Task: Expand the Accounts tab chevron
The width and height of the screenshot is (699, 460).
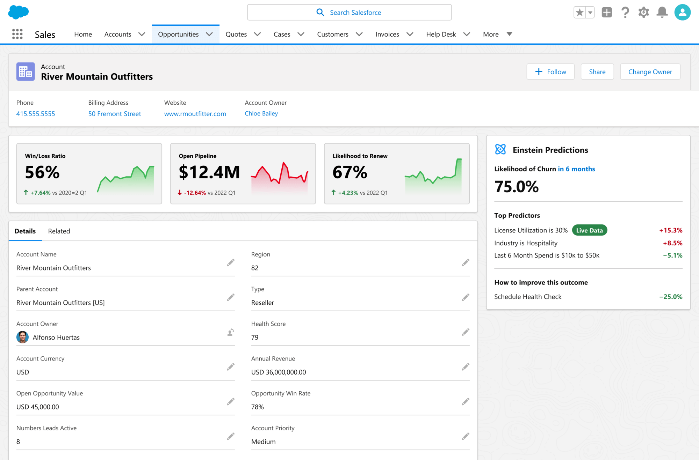Action: coord(142,34)
